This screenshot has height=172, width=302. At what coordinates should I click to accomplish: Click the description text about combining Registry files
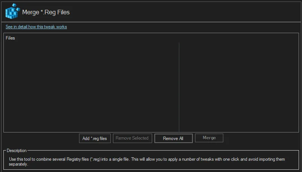coord(147,161)
